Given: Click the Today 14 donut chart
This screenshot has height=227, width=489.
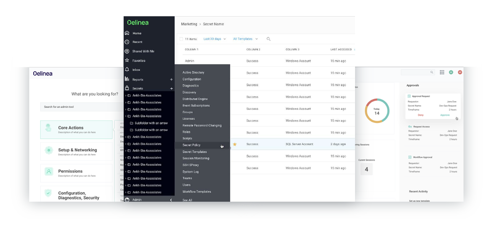Looking at the screenshot, I should (x=377, y=111).
